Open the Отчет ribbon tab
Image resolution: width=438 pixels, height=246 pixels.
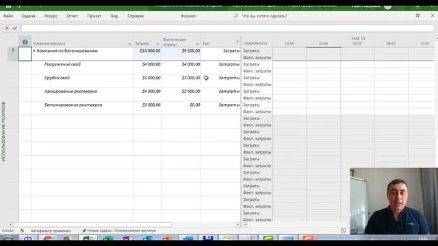(72, 16)
